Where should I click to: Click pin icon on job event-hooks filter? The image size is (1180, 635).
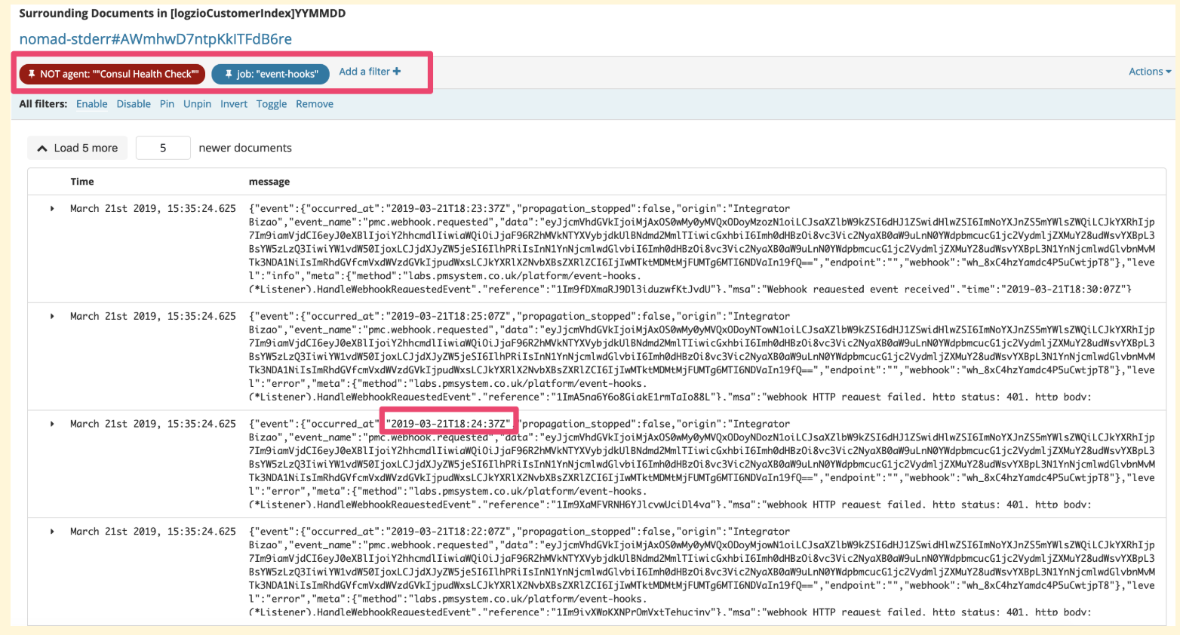tap(229, 74)
